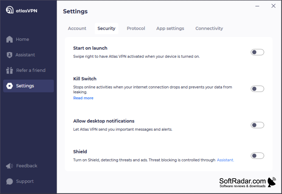Click the Settings page heading
The width and height of the screenshot is (282, 194).
(x=75, y=12)
